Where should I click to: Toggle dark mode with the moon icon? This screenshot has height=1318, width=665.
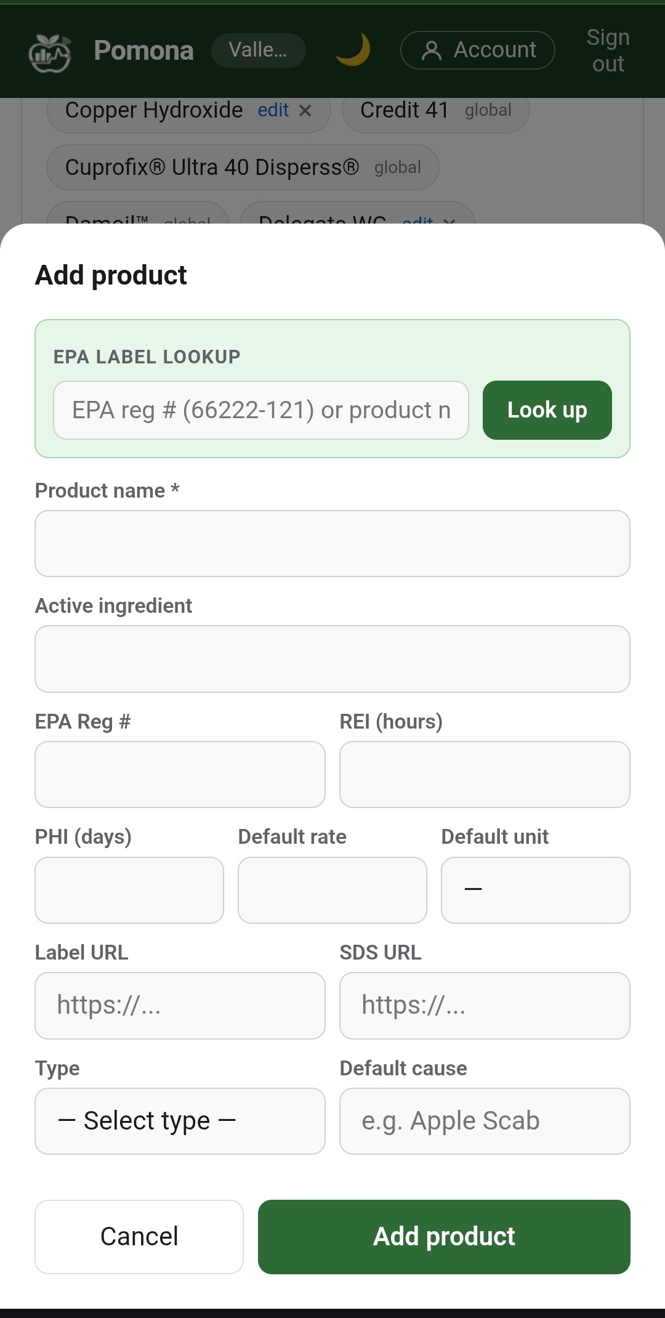tap(353, 50)
